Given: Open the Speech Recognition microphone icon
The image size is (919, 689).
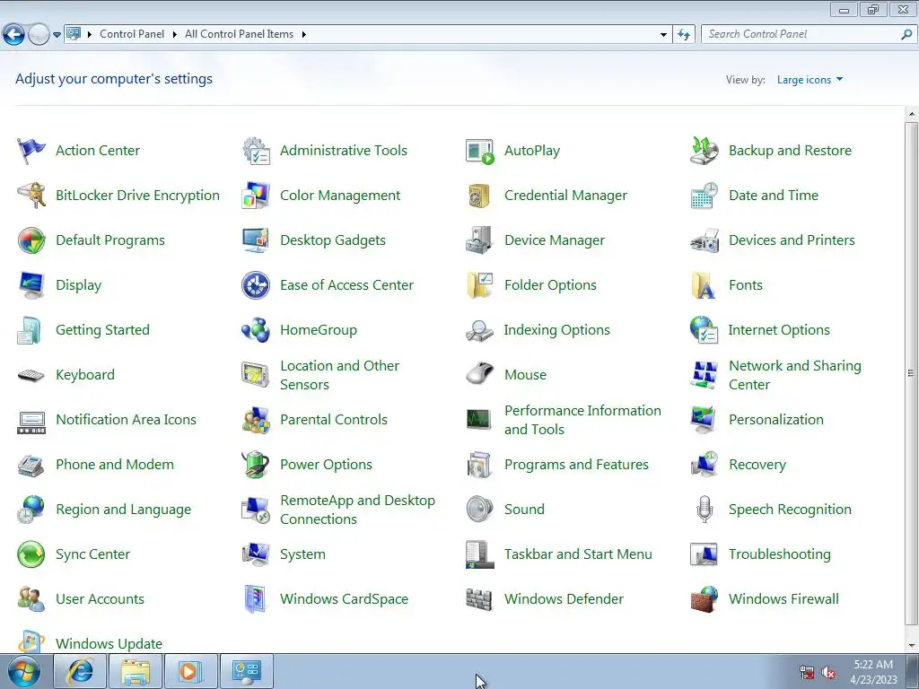Looking at the screenshot, I should [704, 510].
